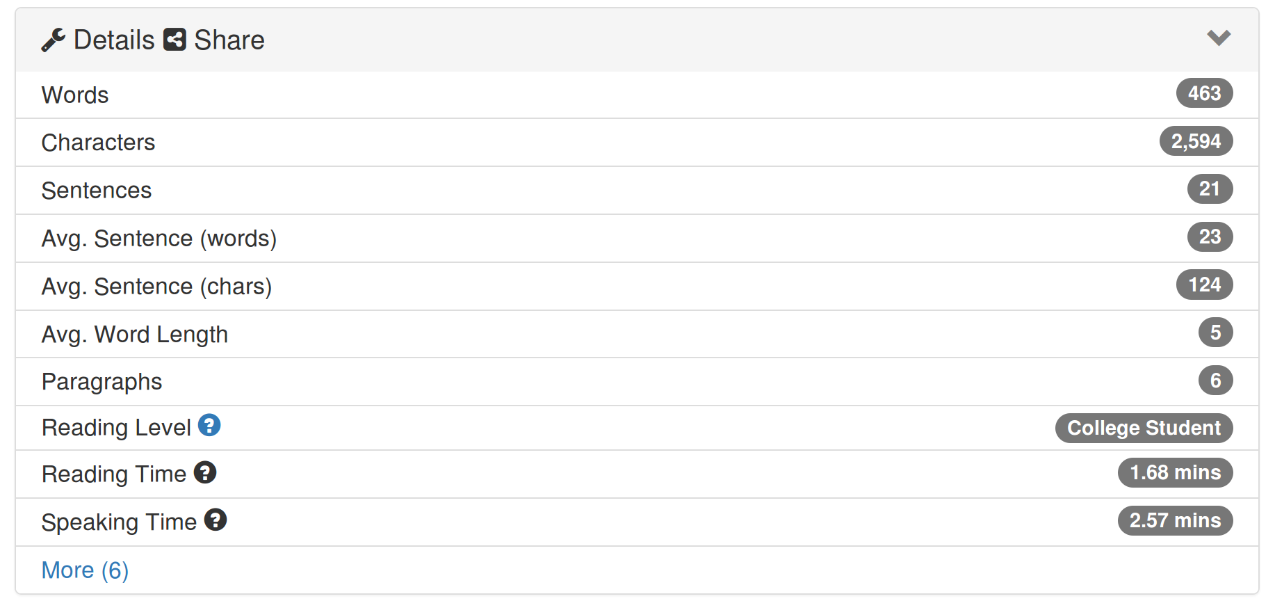The height and width of the screenshot is (601, 1275).
Task: Select the Paragraphs row label
Action: [x=101, y=382]
